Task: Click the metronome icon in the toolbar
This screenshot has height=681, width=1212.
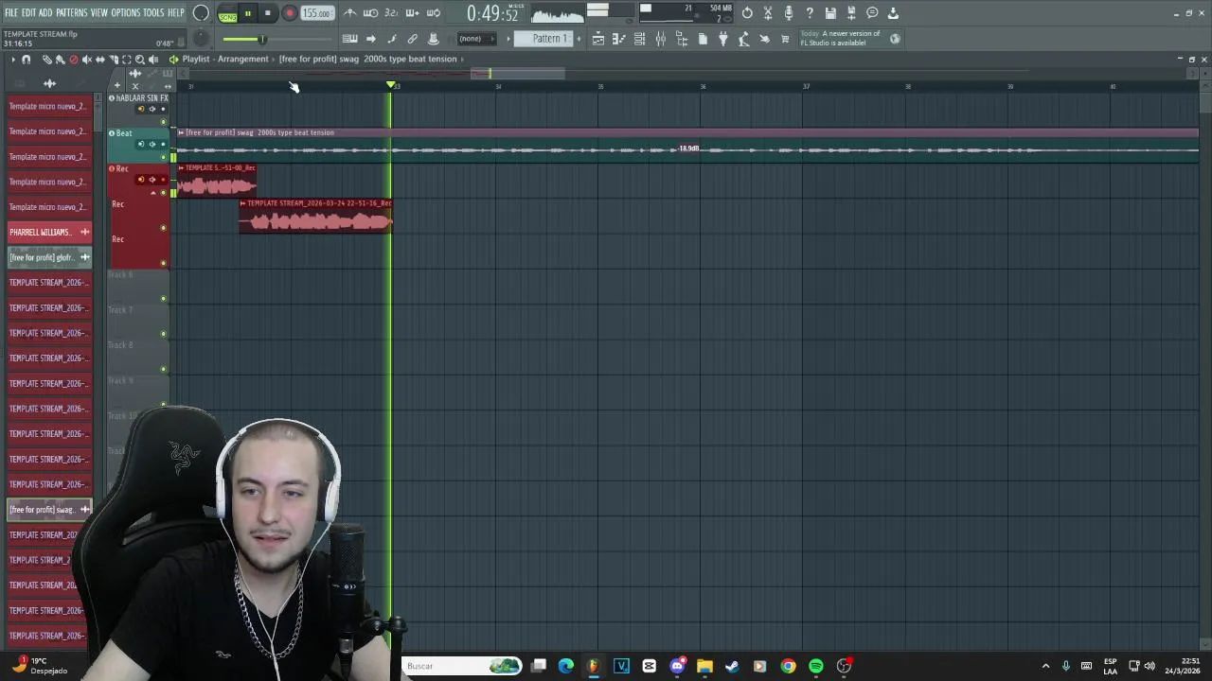Action: (x=350, y=13)
